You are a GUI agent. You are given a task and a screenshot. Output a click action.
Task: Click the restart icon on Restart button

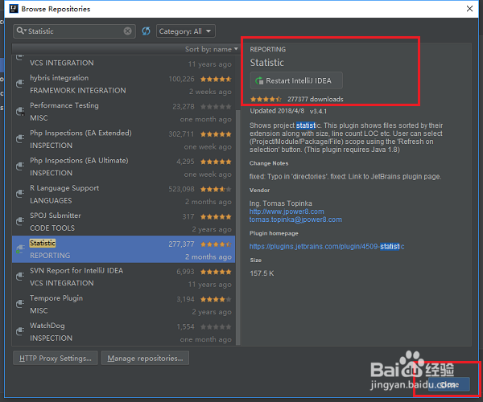[x=259, y=81]
